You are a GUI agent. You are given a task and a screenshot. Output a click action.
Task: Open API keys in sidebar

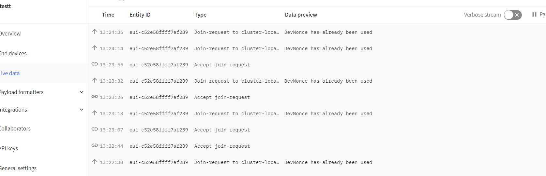pyautogui.click(x=9, y=148)
